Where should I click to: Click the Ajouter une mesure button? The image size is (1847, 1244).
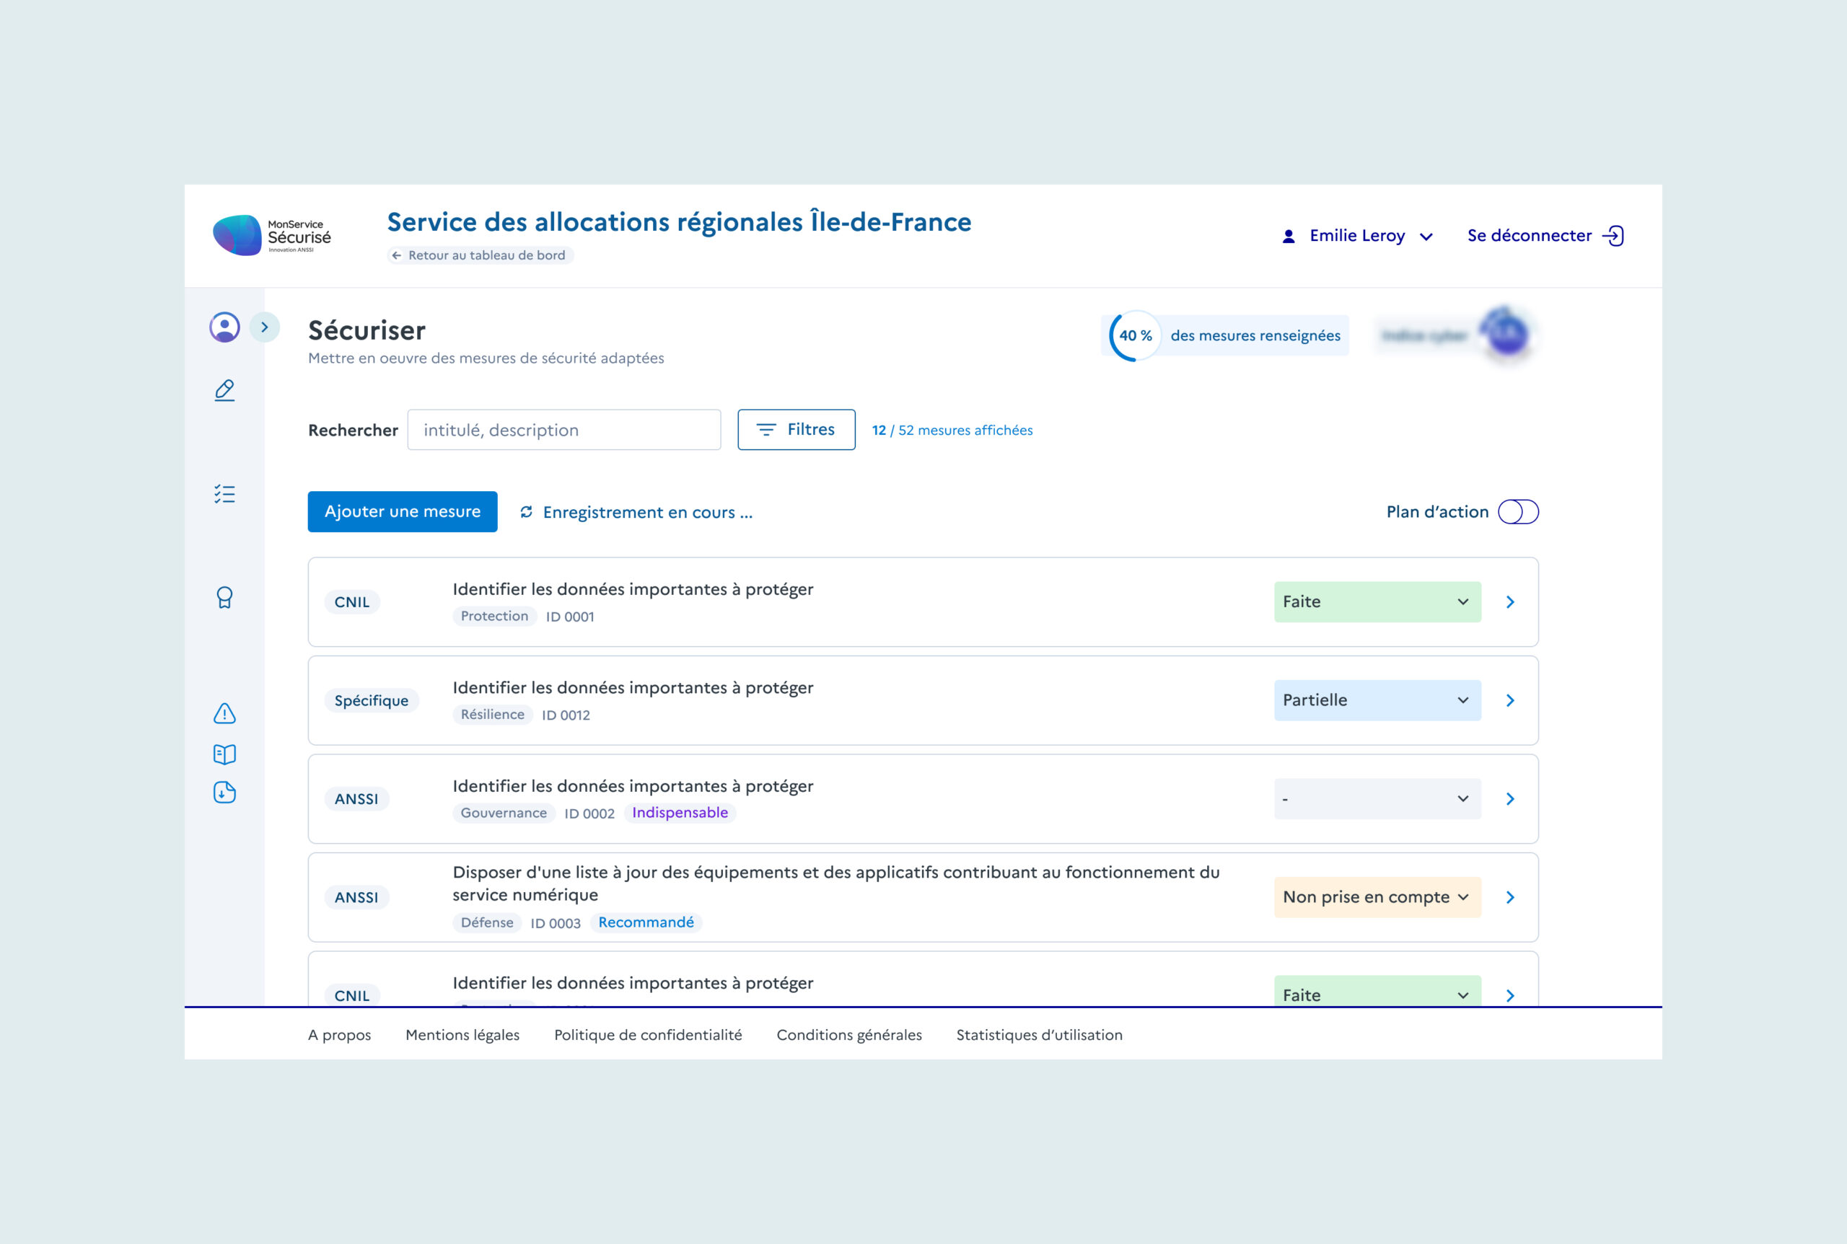click(x=403, y=512)
